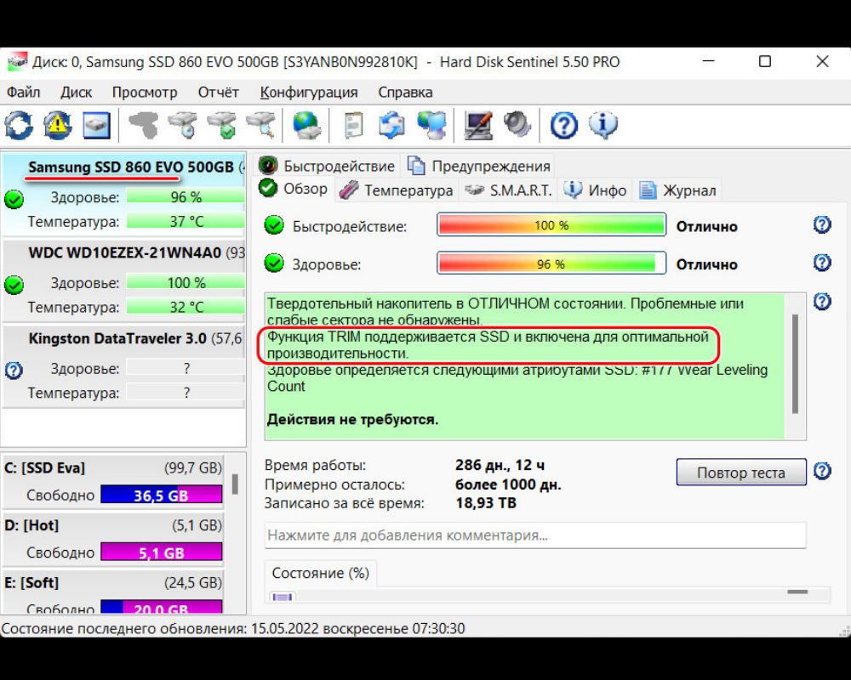Click green check icon of Samsung SSD
The height and width of the screenshot is (680, 851).
click(x=14, y=200)
